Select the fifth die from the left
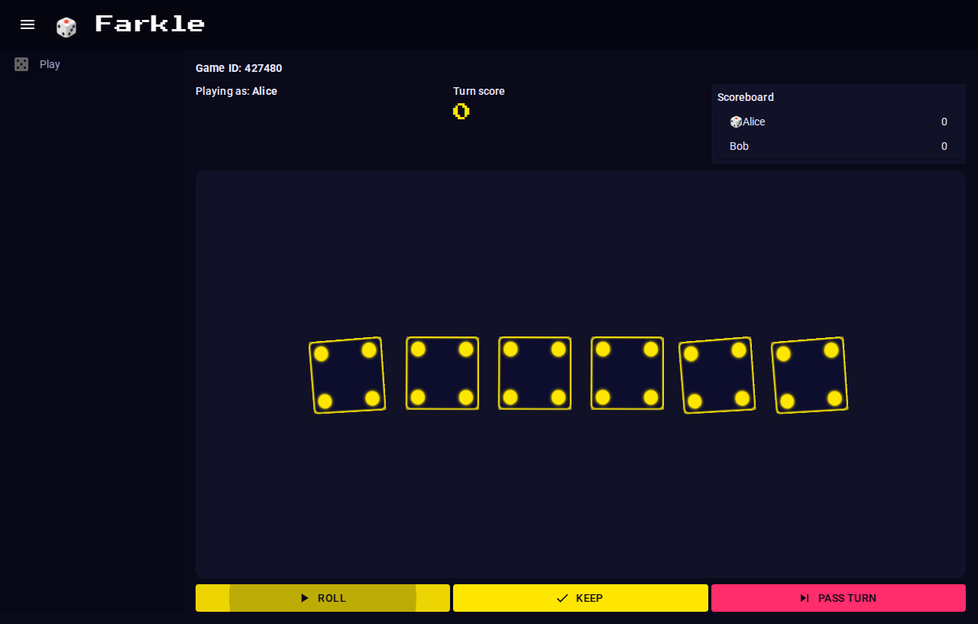The height and width of the screenshot is (624, 978). click(717, 375)
